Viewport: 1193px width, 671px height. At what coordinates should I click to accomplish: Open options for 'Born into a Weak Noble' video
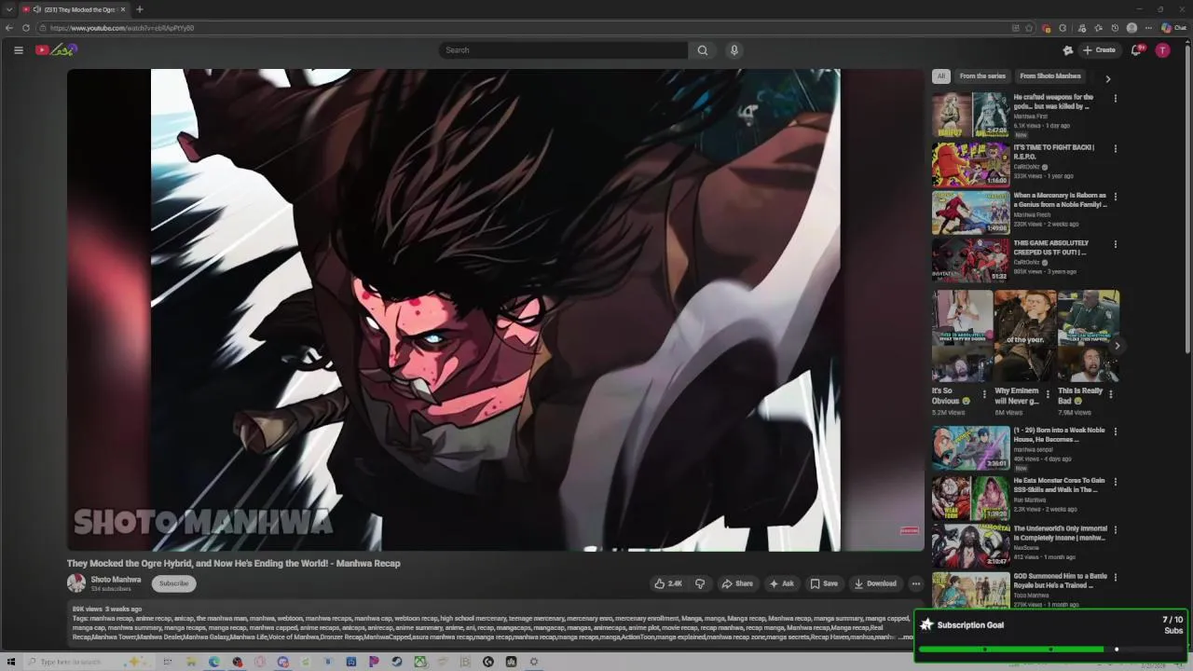pyautogui.click(x=1115, y=431)
